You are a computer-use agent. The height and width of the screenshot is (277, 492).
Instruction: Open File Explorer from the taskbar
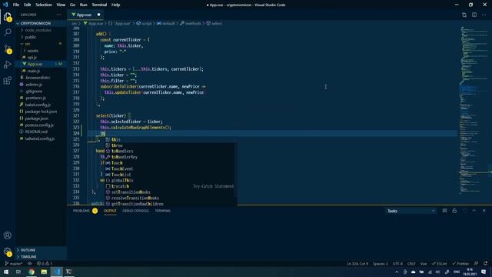[x=44, y=272]
